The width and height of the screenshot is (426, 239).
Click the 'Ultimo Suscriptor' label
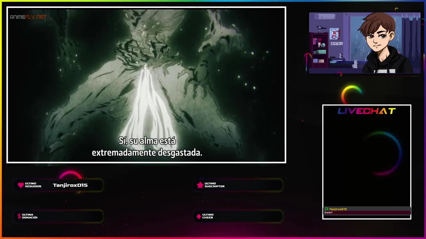[214, 185]
